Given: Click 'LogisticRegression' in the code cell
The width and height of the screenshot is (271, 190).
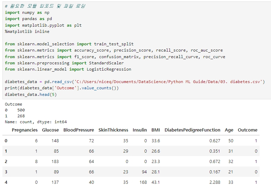Looking at the screenshot, I should point(109,69).
